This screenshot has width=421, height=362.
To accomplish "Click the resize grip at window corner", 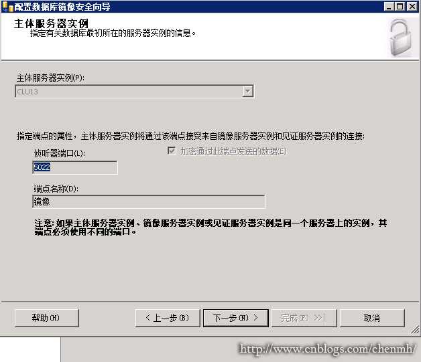I will coord(415,330).
